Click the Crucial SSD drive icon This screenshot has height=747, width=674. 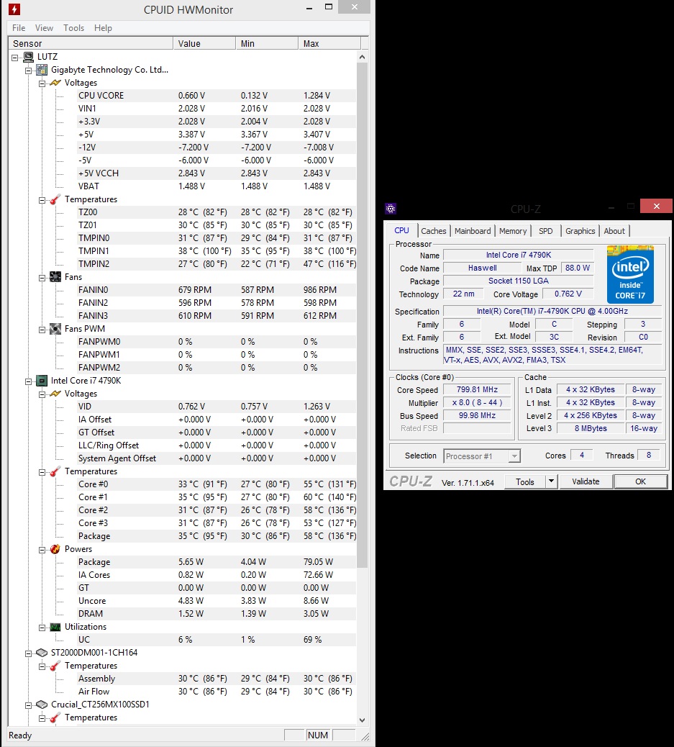[42, 704]
